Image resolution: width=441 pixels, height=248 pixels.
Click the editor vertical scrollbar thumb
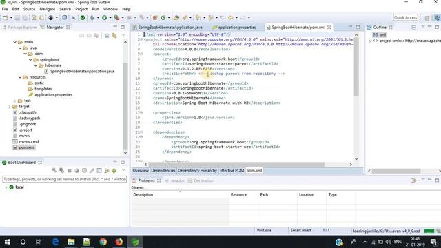356,66
